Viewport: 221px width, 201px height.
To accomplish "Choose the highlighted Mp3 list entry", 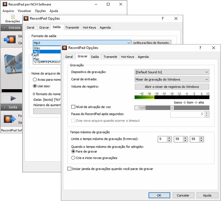I will 47,52.
